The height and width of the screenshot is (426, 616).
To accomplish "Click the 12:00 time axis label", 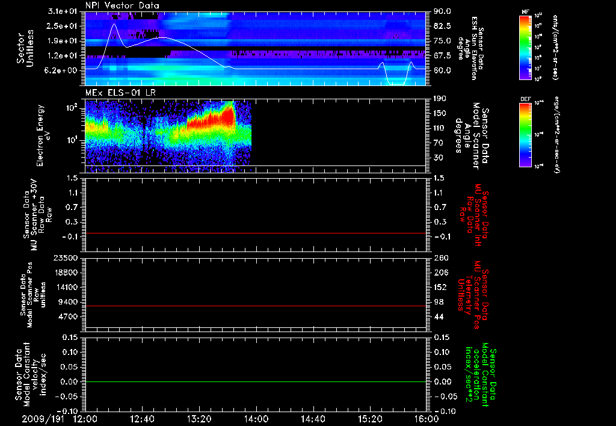I will 85,419.
